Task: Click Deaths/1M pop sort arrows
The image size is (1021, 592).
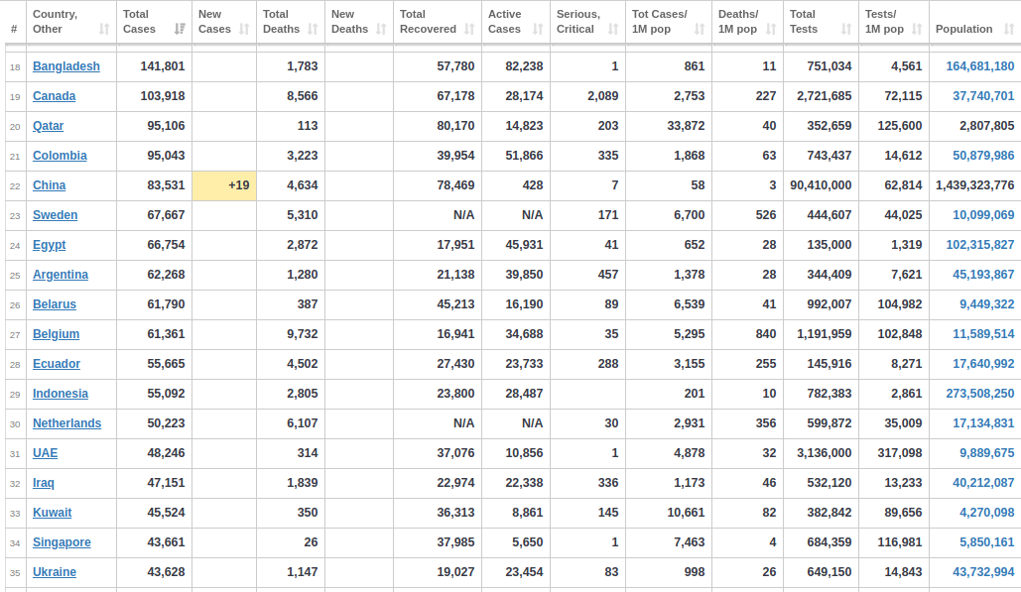Action: (771, 30)
